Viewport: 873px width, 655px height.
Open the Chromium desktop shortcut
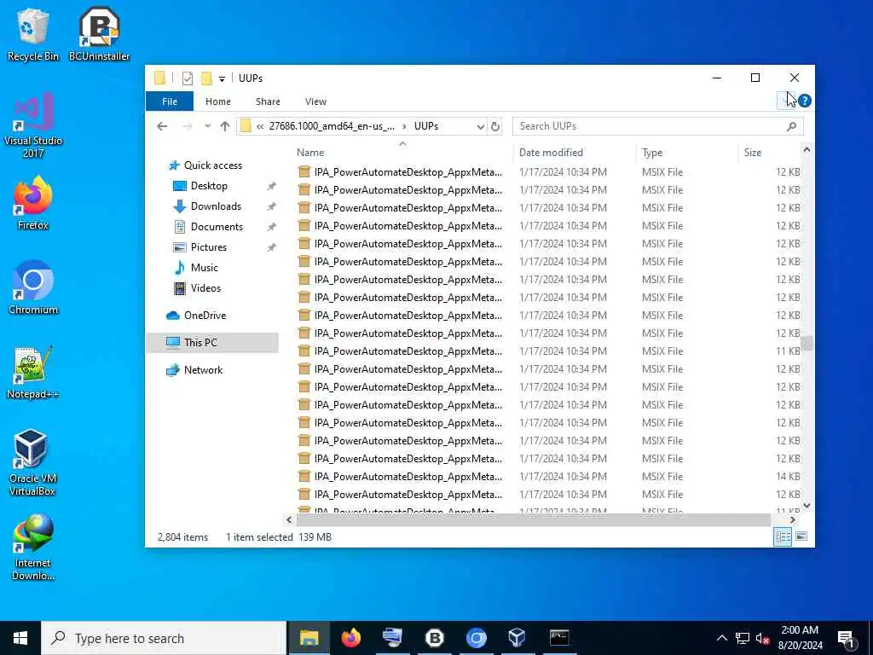click(x=33, y=287)
